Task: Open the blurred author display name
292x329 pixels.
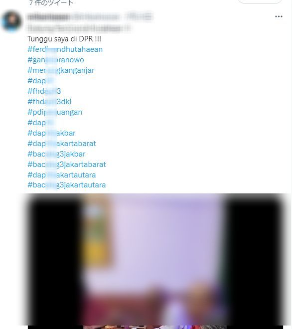Action: point(49,17)
